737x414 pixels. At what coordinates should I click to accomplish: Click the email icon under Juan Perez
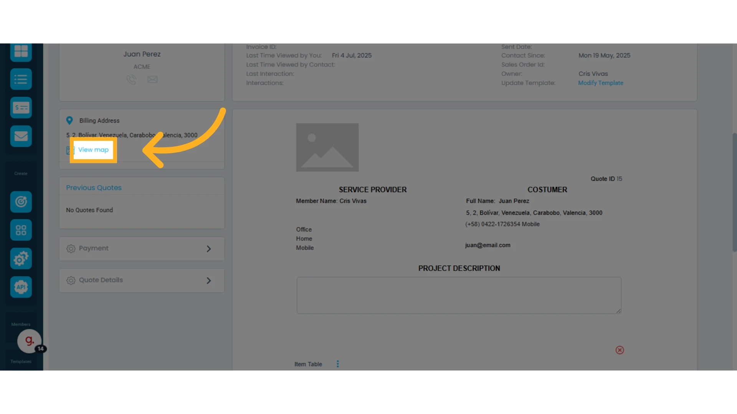tap(152, 79)
